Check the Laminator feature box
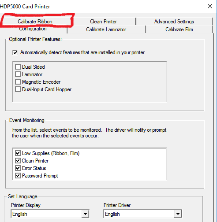This screenshot has height=222, width=217. click(x=18, y=74)
